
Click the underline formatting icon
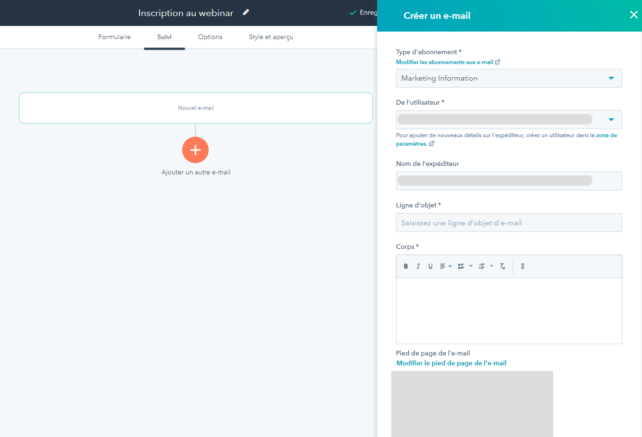pyautogui.click(x=430, y=266)
